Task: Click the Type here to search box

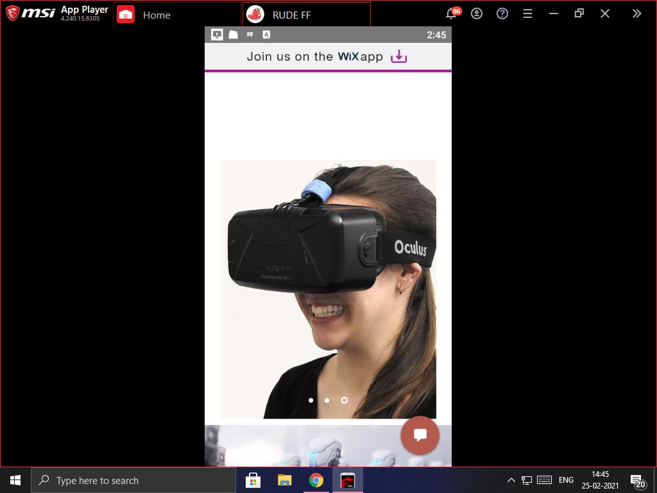Action: (133, 480)
